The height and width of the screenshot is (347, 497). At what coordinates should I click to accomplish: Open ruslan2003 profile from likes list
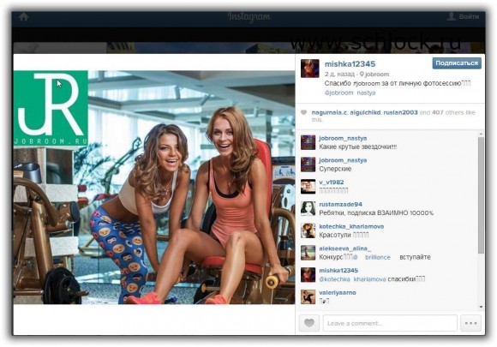[x=400, y=112]
